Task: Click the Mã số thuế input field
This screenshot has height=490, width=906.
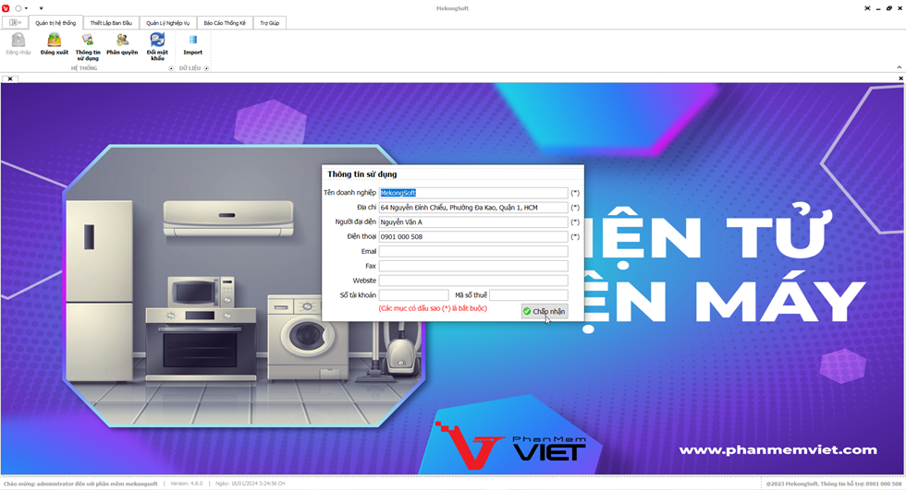Action: (x=529, y=295)
